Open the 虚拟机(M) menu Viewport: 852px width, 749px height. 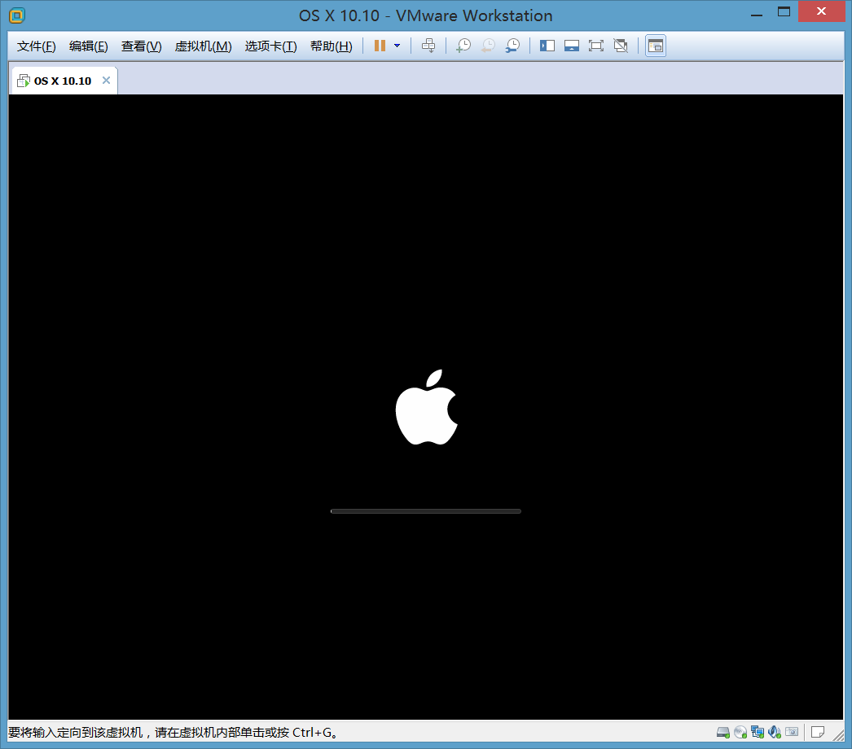203,46
